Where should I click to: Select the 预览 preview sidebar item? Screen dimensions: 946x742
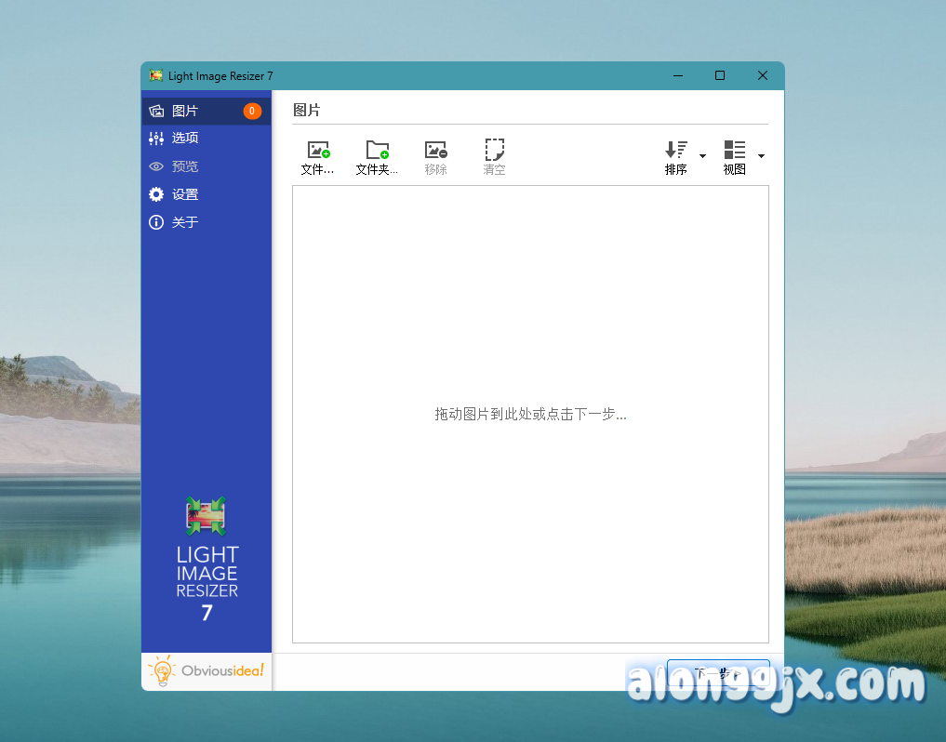click(x=185, y=166)
